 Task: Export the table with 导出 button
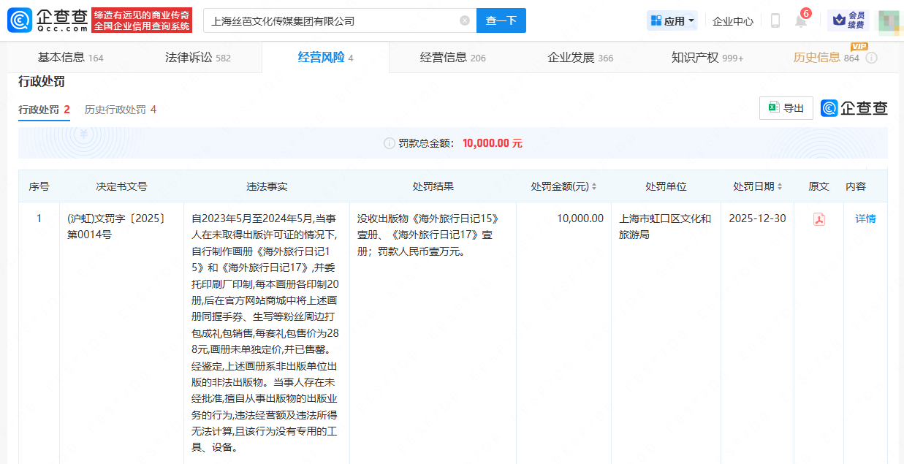click(x=786, y=108)
